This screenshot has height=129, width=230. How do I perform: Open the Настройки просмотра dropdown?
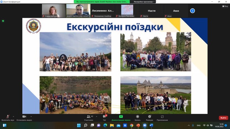click(x=144, y=2)
